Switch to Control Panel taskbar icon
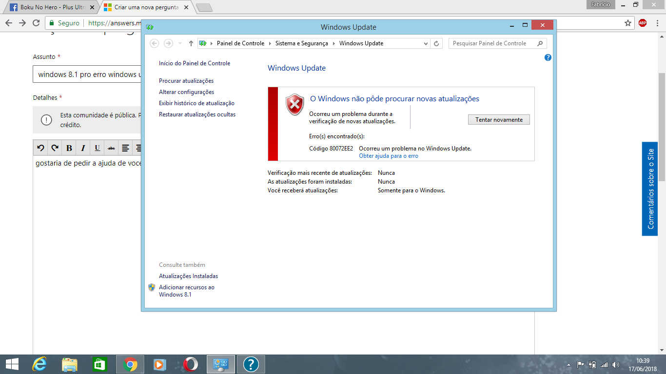666x374 pixels. (221, 364)
